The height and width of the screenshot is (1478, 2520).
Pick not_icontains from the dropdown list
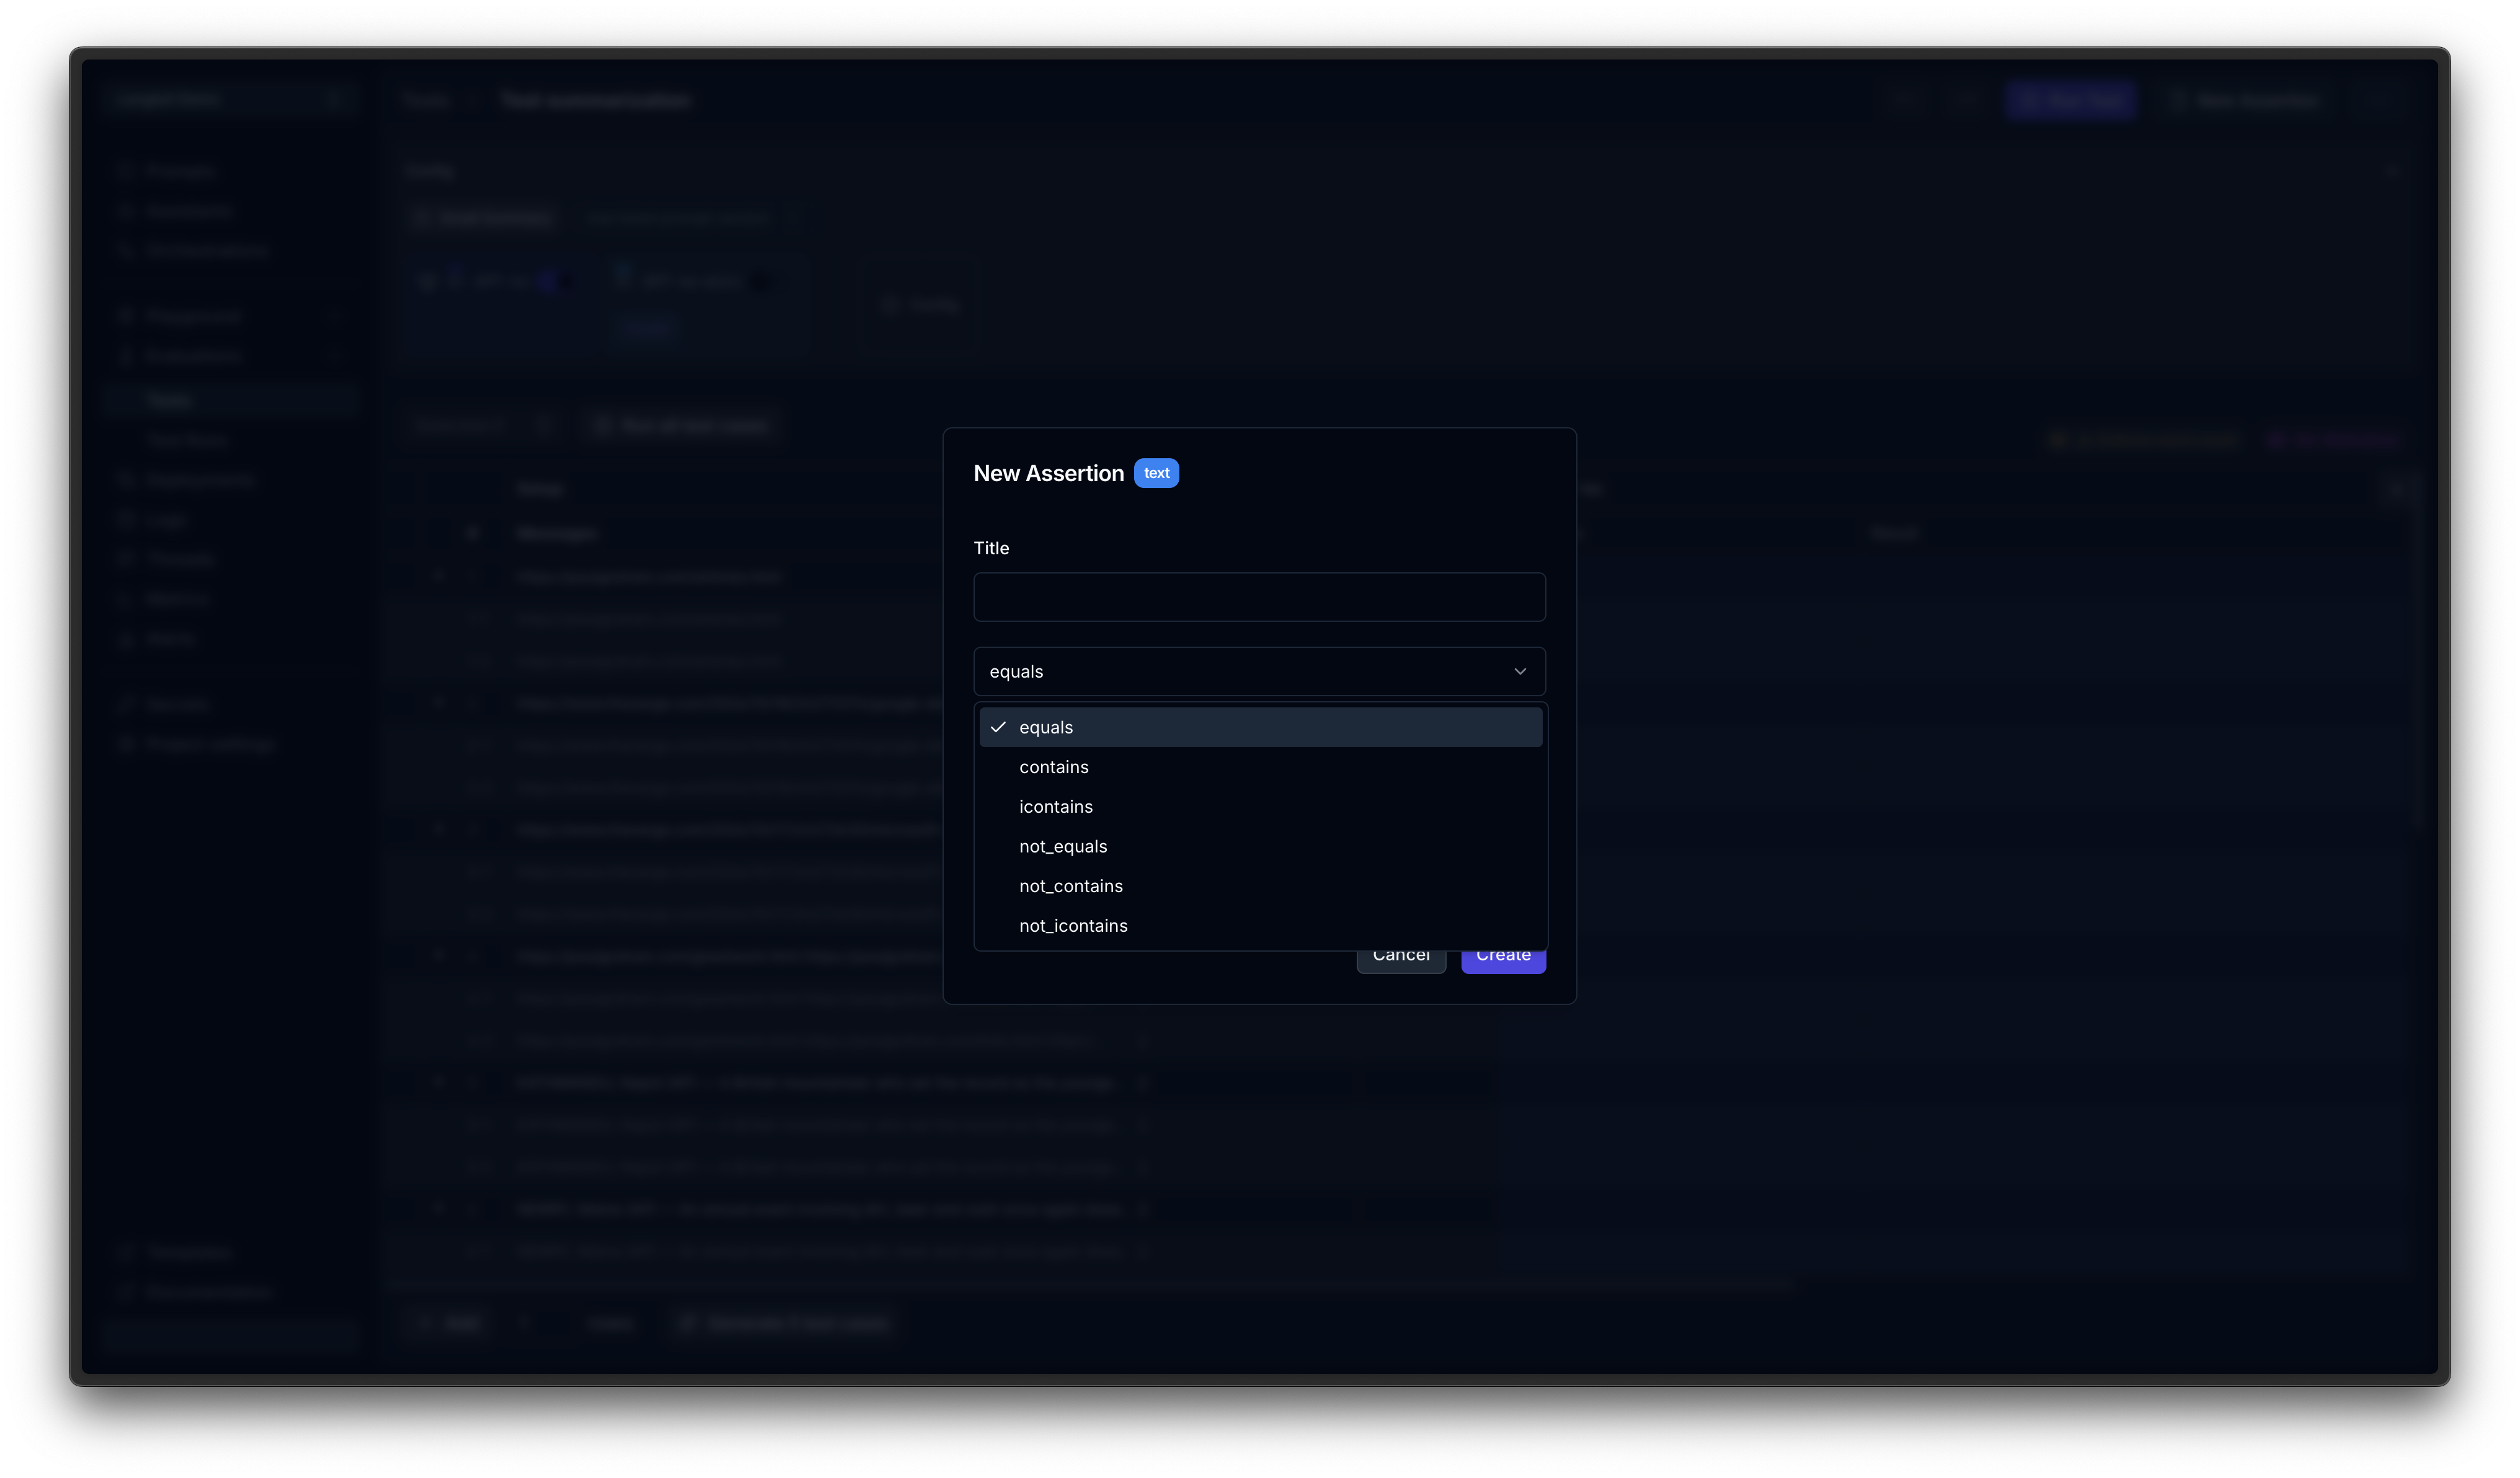point(1072,926)
